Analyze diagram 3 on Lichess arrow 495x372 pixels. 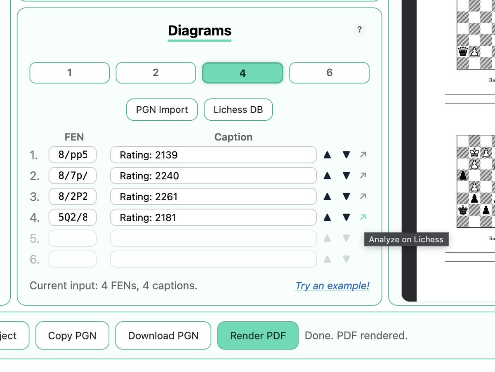click(x=363, y=197)
